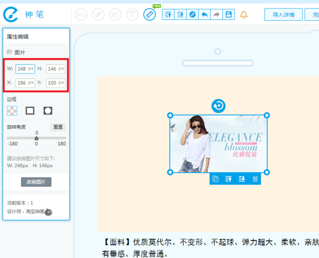Select the rounded circle border option

[x=48, y=111]
